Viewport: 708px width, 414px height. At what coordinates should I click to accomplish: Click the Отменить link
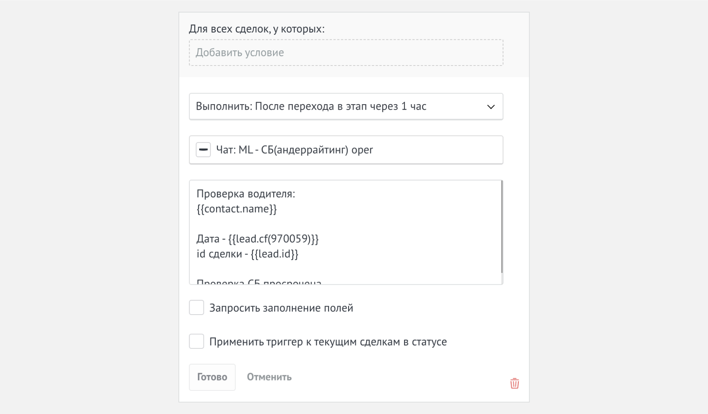pyautogui.click(x=269, y=377)
